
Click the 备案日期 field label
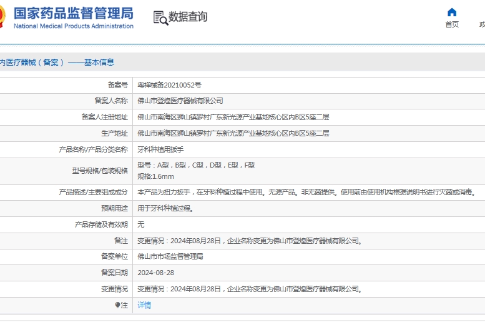point(114,273)
